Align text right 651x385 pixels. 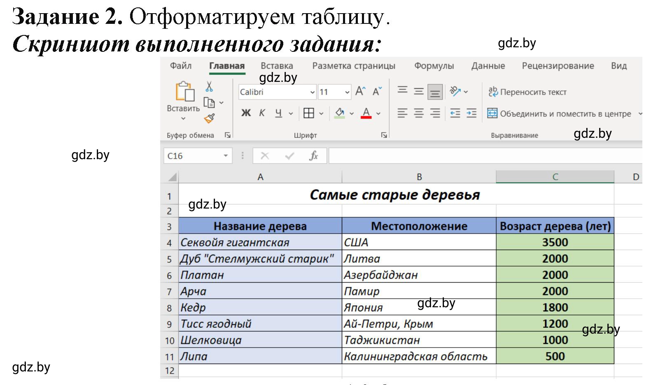435,113
